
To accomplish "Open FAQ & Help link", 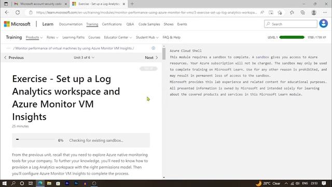I will coord(172,37).
